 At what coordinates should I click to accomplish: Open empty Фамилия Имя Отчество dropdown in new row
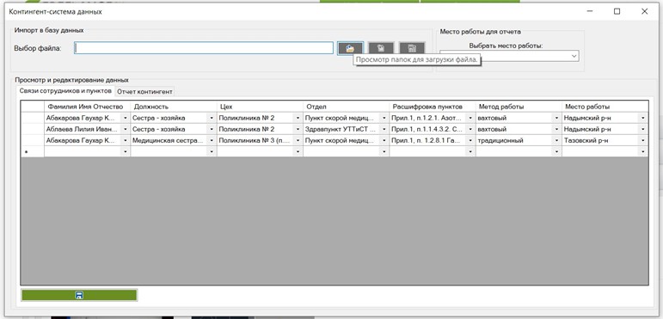126,151
